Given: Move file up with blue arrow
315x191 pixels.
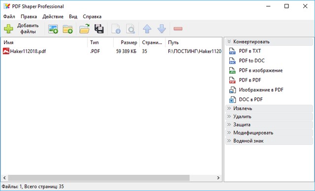Looking at the screenshot, I should click(x=147, y=28).
